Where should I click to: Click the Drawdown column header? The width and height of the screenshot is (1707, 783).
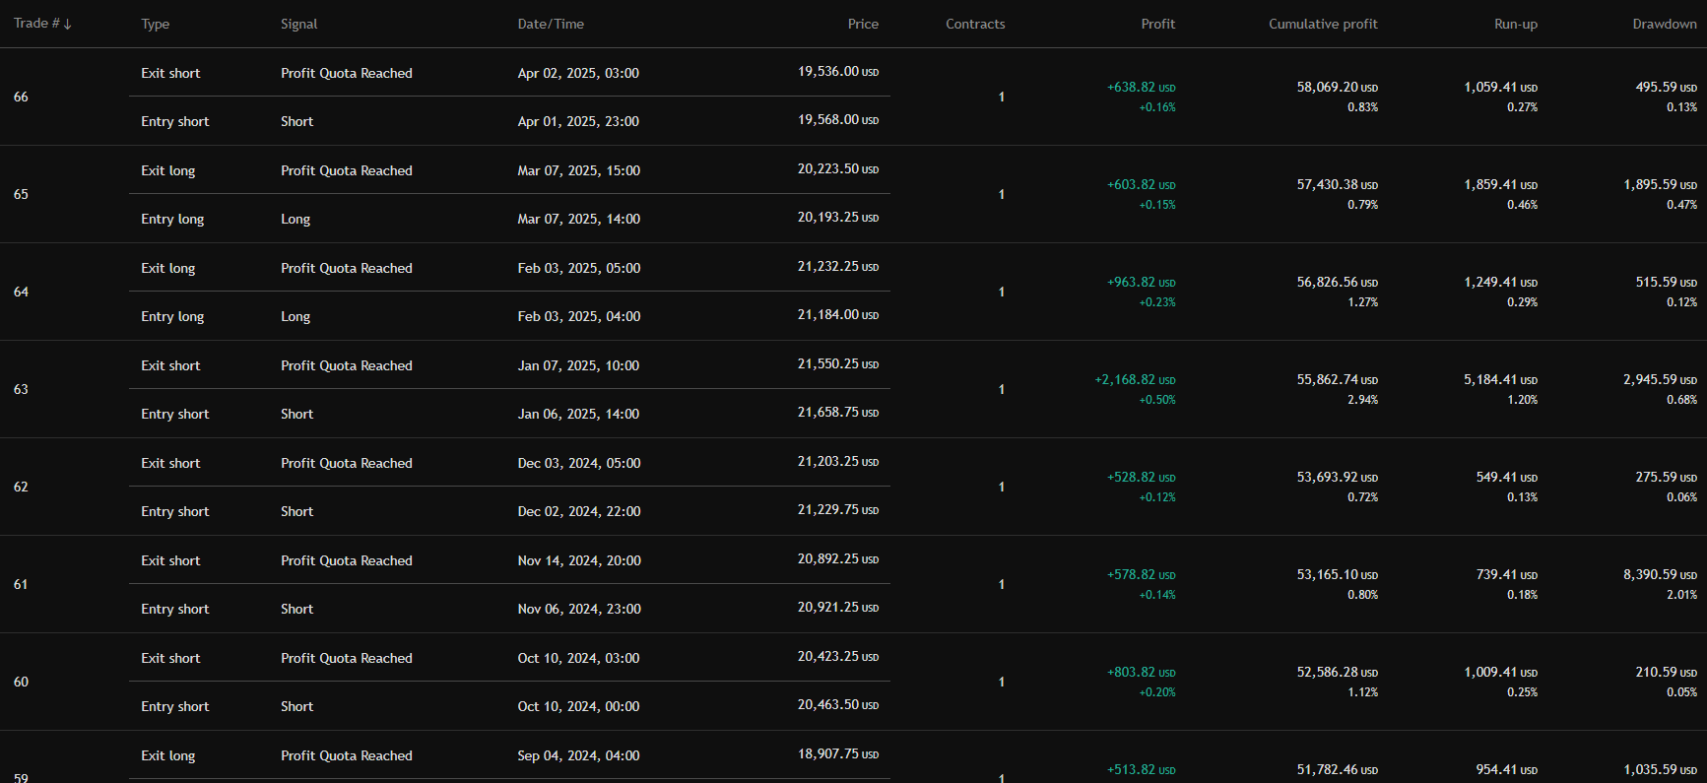[x=1665, y=24]
